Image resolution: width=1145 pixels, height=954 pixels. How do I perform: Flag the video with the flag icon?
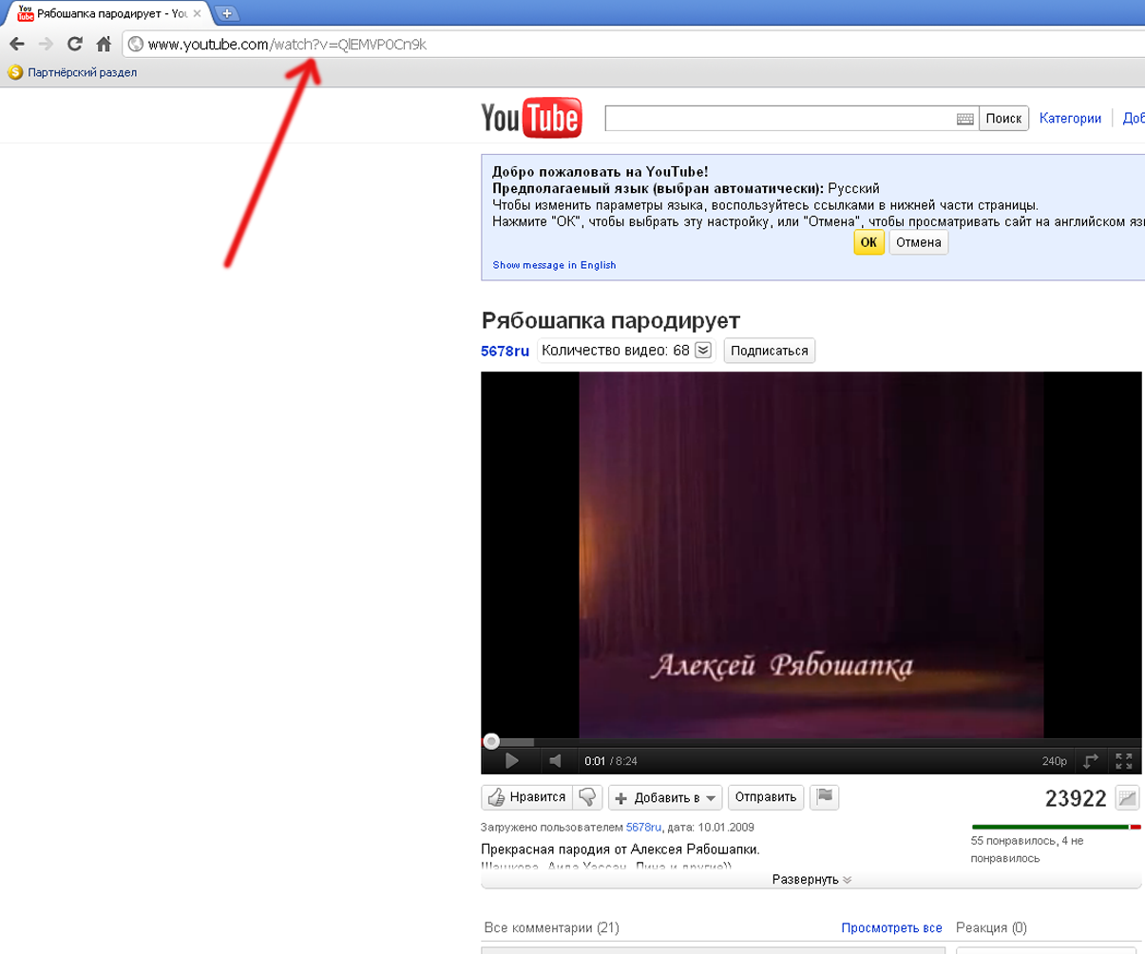coord(825,797)
